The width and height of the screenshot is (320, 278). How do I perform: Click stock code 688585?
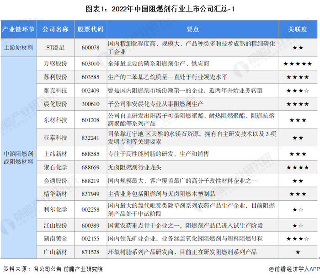[x=91, y=154]
